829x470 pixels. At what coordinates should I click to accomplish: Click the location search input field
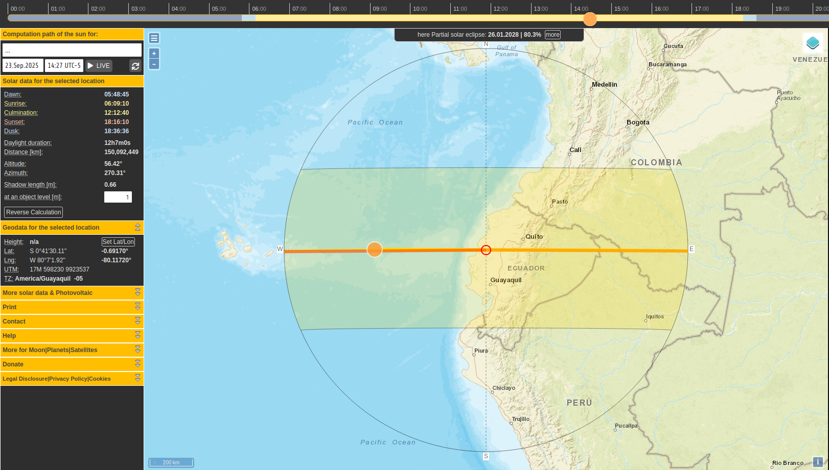(x=72, y=50)
